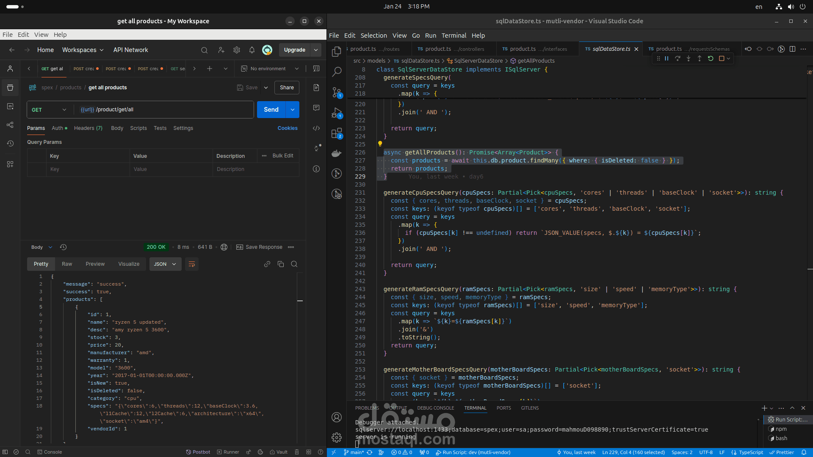
Task: Pause the debugger from the debug toolbar
Action: 666,59
